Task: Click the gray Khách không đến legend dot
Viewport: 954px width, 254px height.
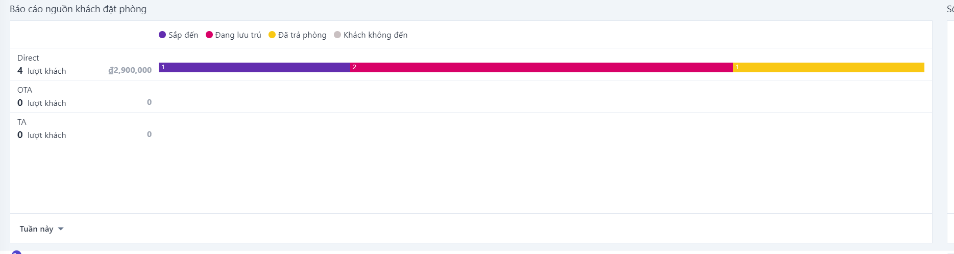Action: [x=337, y=35]
